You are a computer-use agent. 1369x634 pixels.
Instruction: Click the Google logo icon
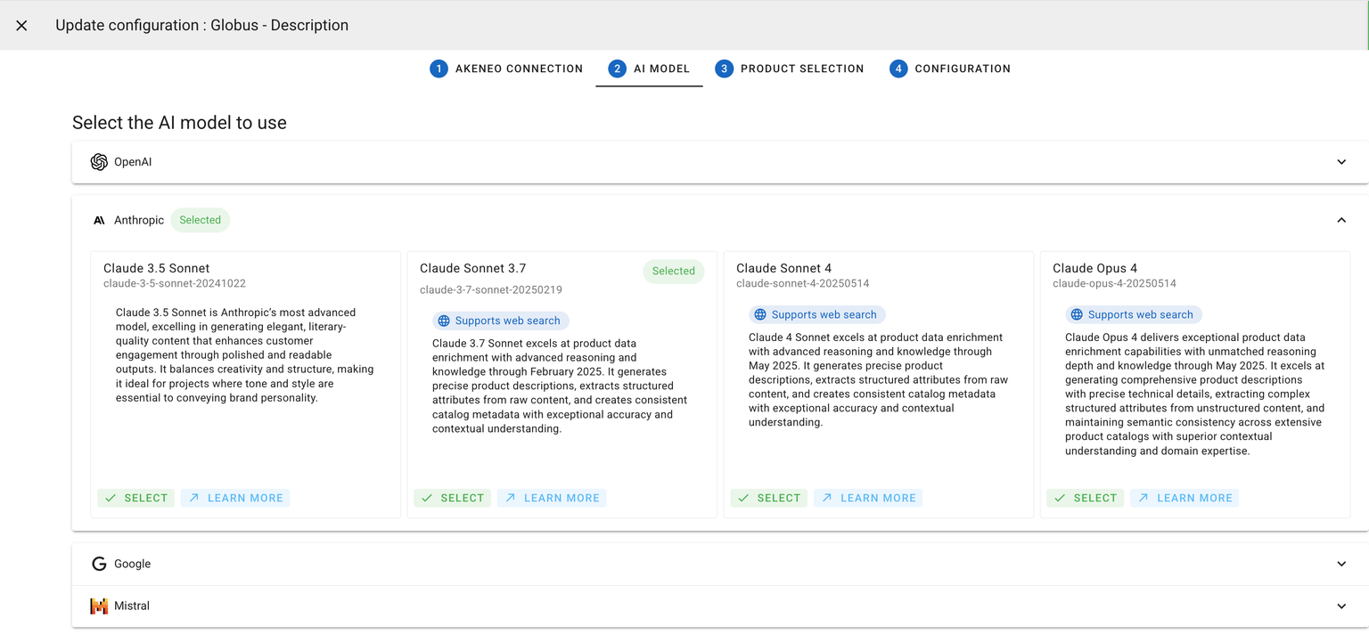tap(99, 564)
